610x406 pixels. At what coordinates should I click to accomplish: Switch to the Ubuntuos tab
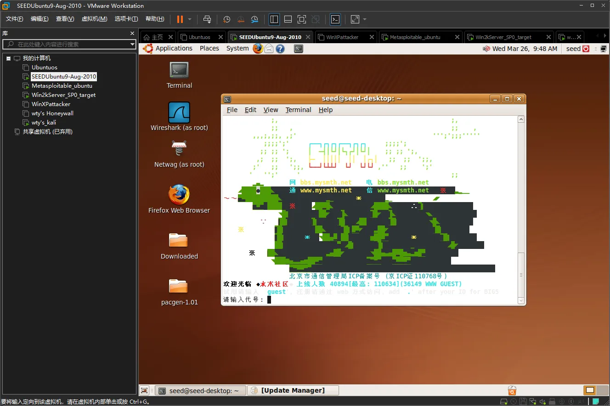coord(199,37)
